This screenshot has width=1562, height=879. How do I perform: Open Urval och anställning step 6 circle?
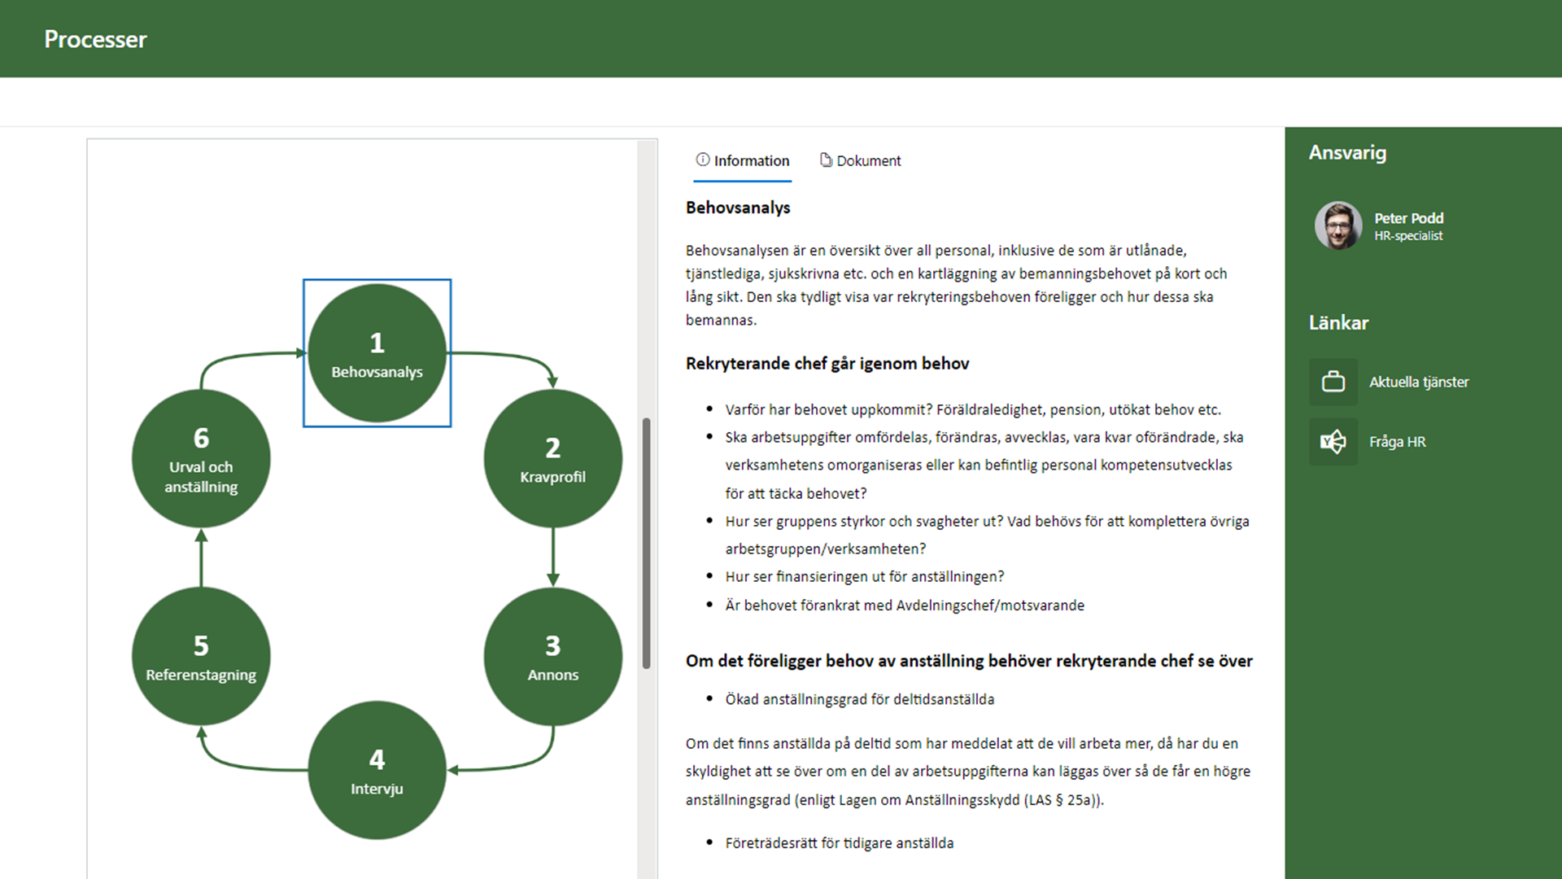pyautogui.click(x=201, y=459)
